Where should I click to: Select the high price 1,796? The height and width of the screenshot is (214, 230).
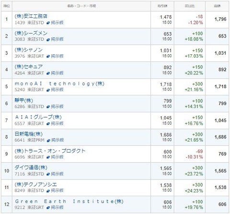coord(220,19)
